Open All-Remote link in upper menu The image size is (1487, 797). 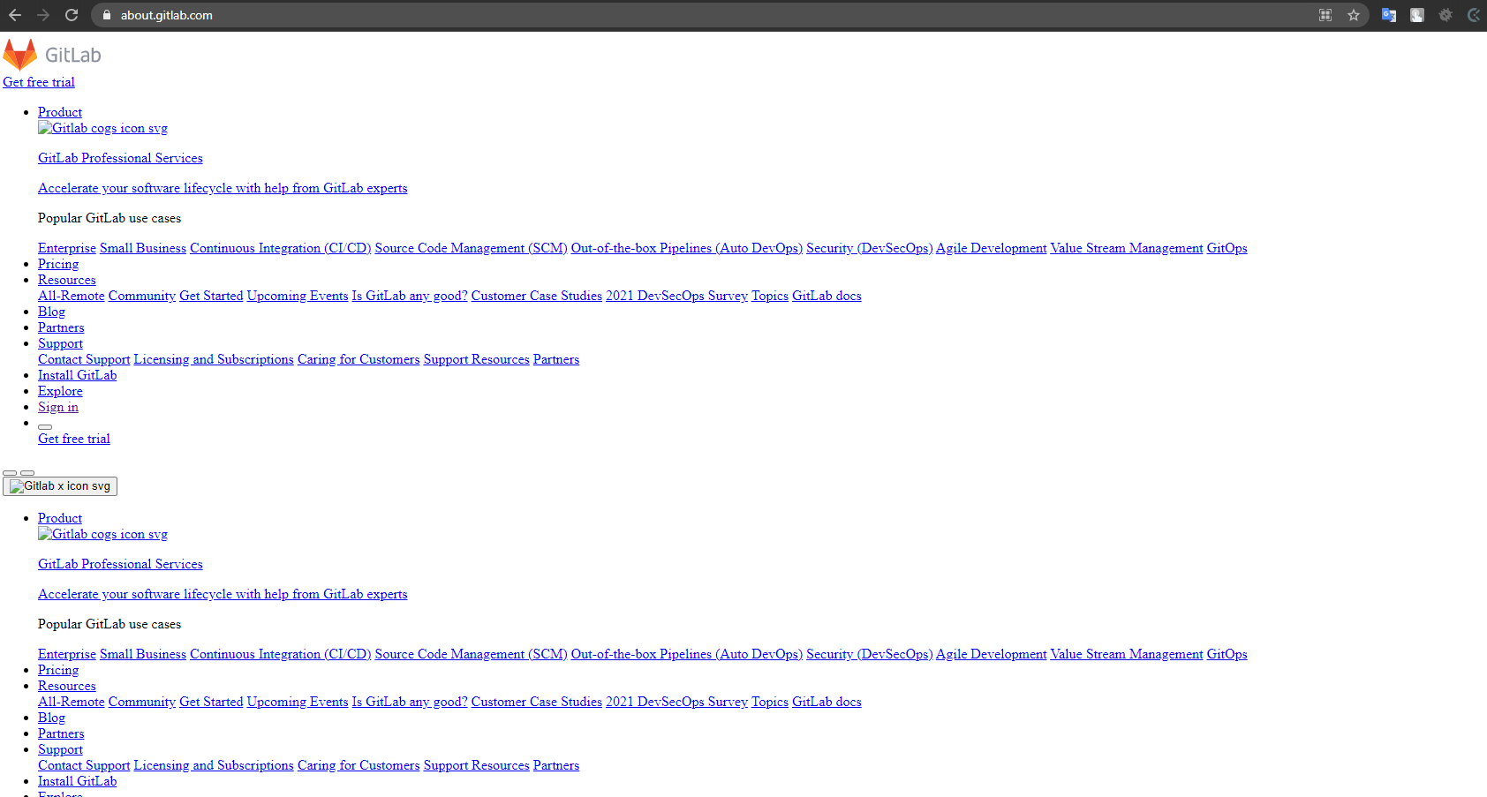click(x=72, y=296)
